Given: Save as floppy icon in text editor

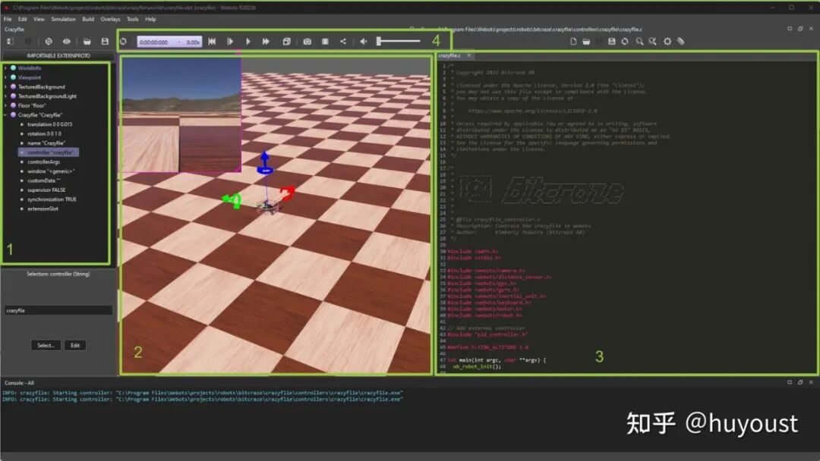Looking at the screenshot, I should [611, 41].
